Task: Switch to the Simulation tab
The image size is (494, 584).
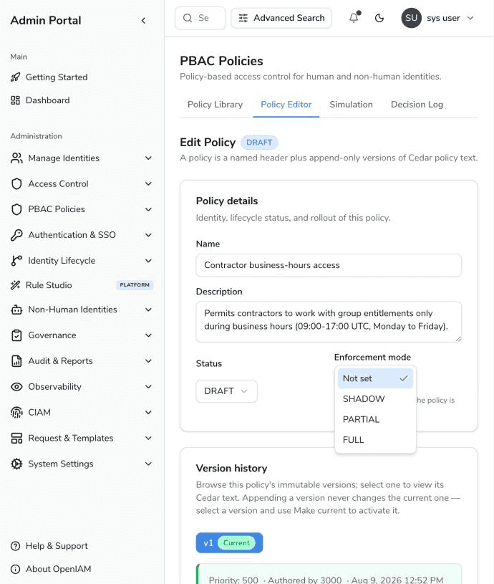Action: tap(351, 105)
